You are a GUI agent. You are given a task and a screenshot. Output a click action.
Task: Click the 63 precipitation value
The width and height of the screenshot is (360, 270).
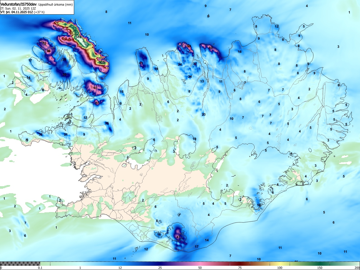[95, 88]
